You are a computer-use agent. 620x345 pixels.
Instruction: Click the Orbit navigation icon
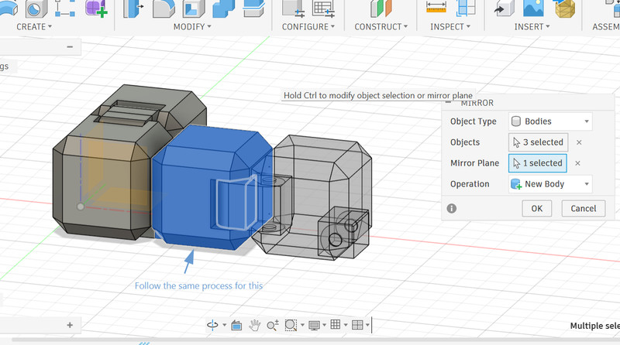(212, 326)
